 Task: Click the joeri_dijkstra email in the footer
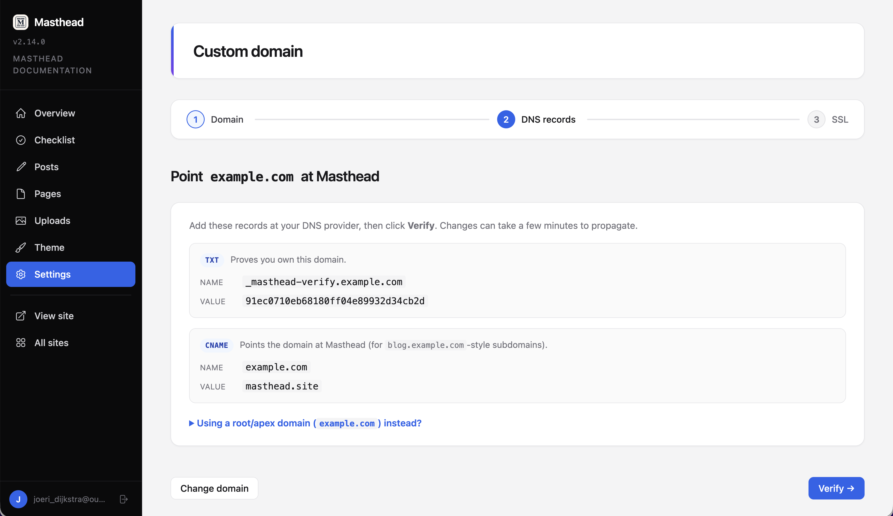tap(70, 499)
